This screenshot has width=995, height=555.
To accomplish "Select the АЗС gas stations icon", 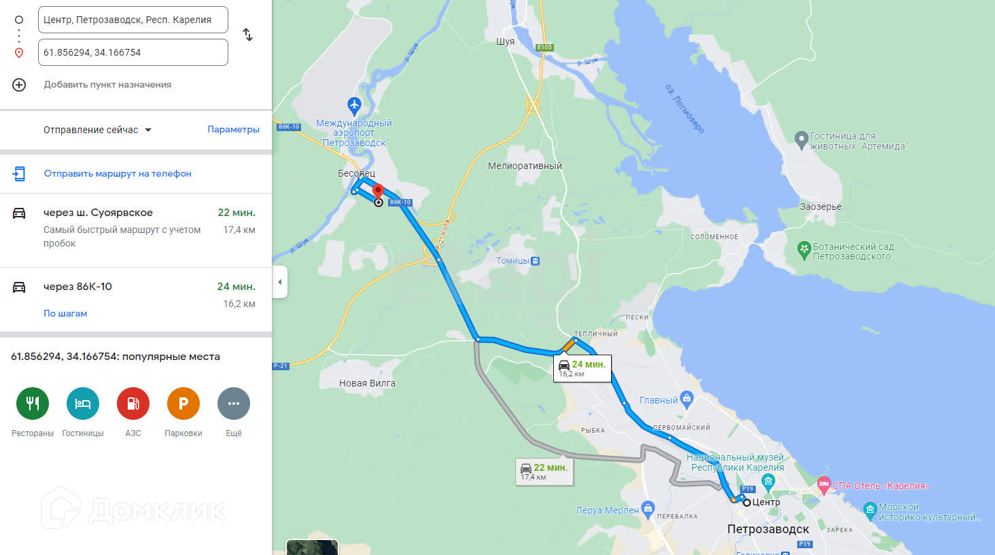I will coord(133,404).
